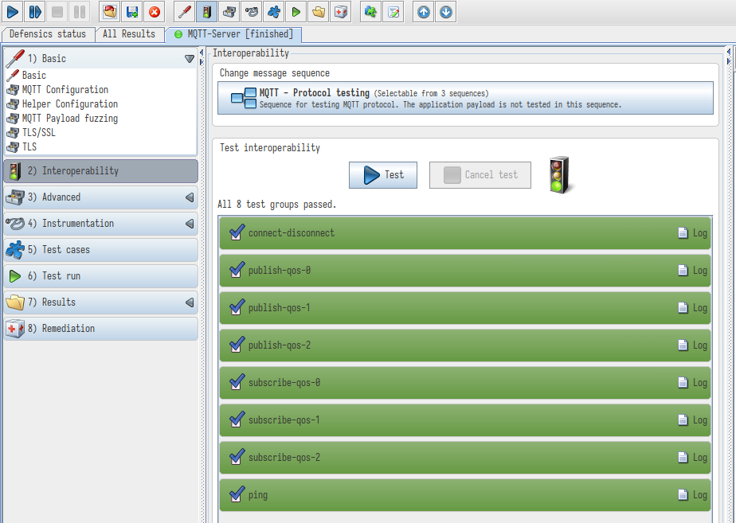736x523 pixels.
Task: Toggle the ping check mark
Action: [x=237, y=494]
